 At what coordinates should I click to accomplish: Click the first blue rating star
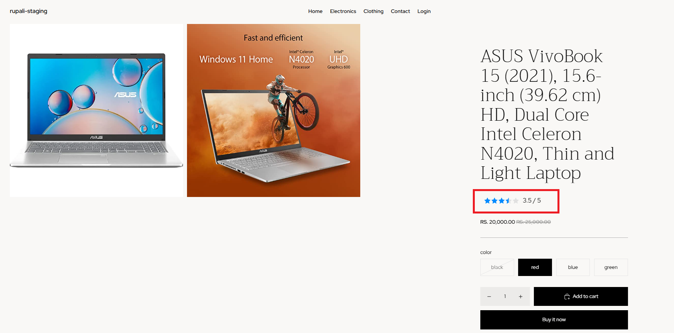(487, 201)
